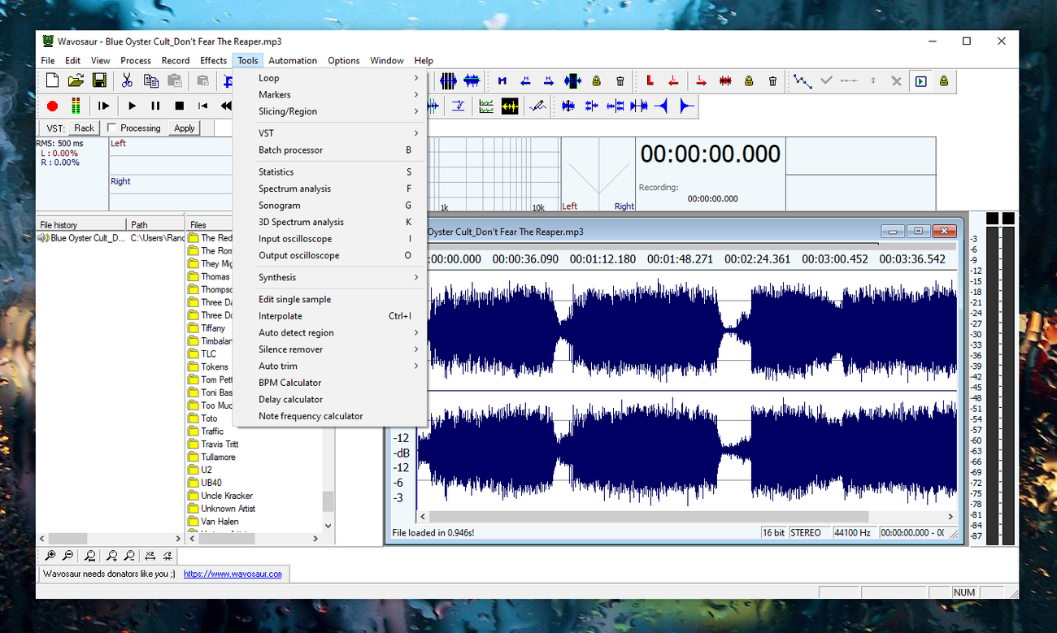Expand the Synthesis submenu
1057x633 pixels.
pos(330,277)
